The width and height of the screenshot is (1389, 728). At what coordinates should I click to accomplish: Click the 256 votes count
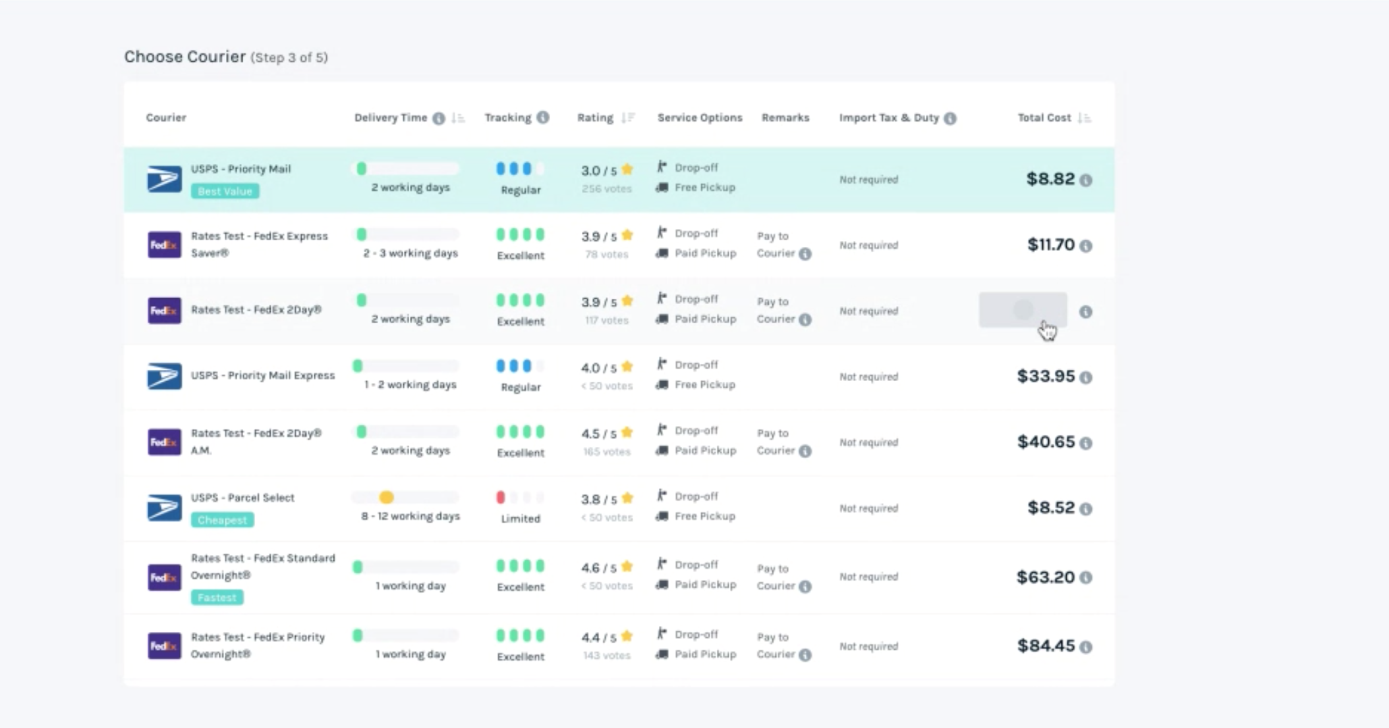[606, 189]
